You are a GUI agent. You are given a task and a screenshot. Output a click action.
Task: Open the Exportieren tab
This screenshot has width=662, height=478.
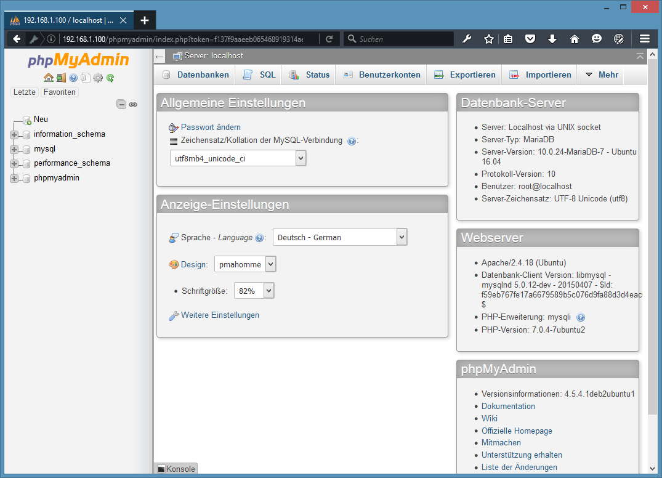coord(465,75)
